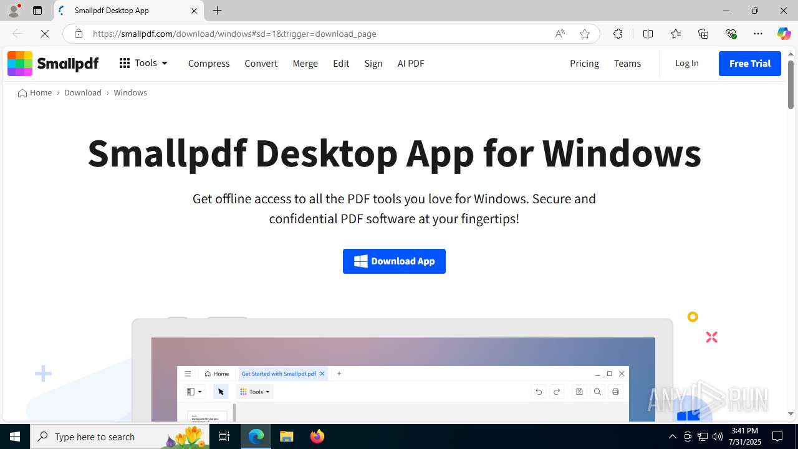Click the scrollbar down arrow
The image size is (798, 449).
tap(791, 413)
